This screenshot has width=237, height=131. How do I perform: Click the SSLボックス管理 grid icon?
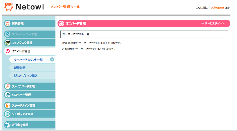(8, 114)
